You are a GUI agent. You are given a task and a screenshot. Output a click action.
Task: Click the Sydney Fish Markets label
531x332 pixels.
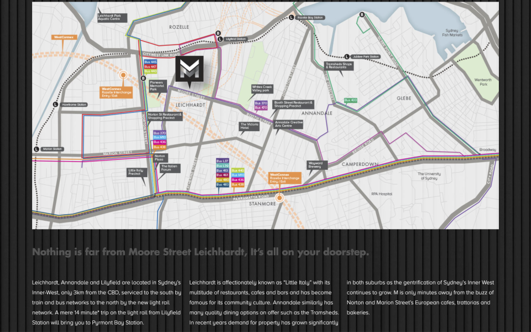[x=452, y=33]
